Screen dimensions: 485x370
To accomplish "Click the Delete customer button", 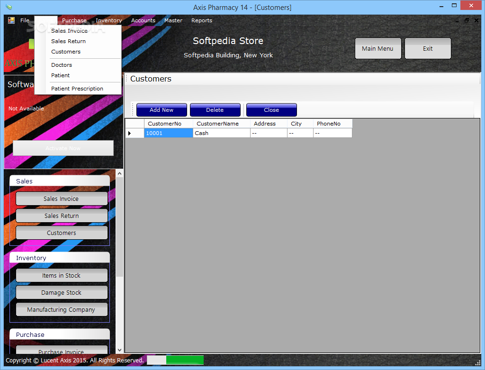I will (x=215, y=110).
